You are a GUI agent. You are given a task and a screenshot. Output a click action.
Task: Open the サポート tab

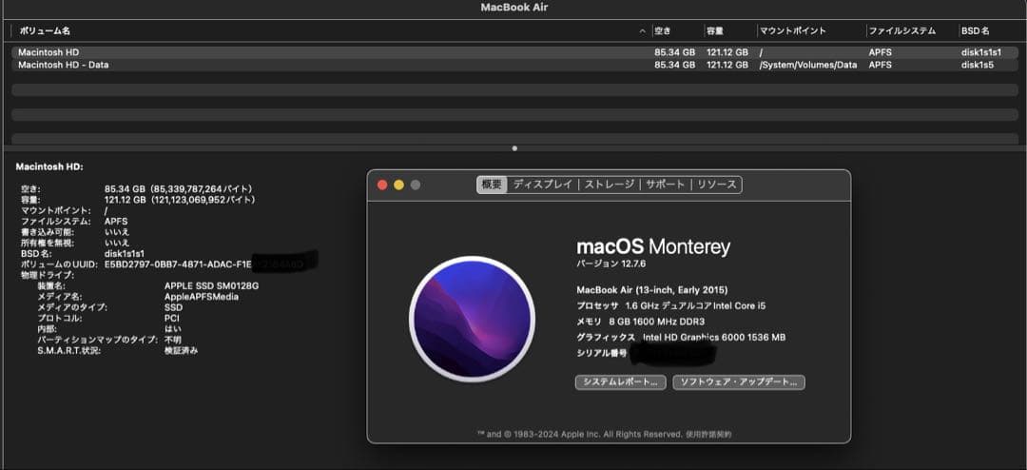pyautogui.click(x=665, y=185)
